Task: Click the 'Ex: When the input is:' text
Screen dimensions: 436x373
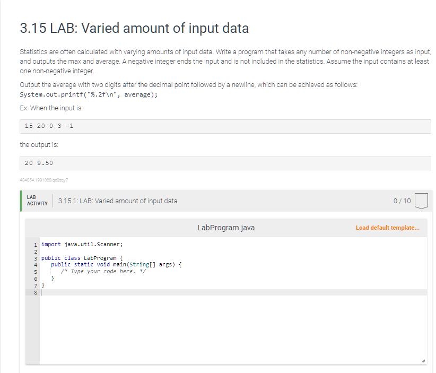Action: [x=51, y=108]
